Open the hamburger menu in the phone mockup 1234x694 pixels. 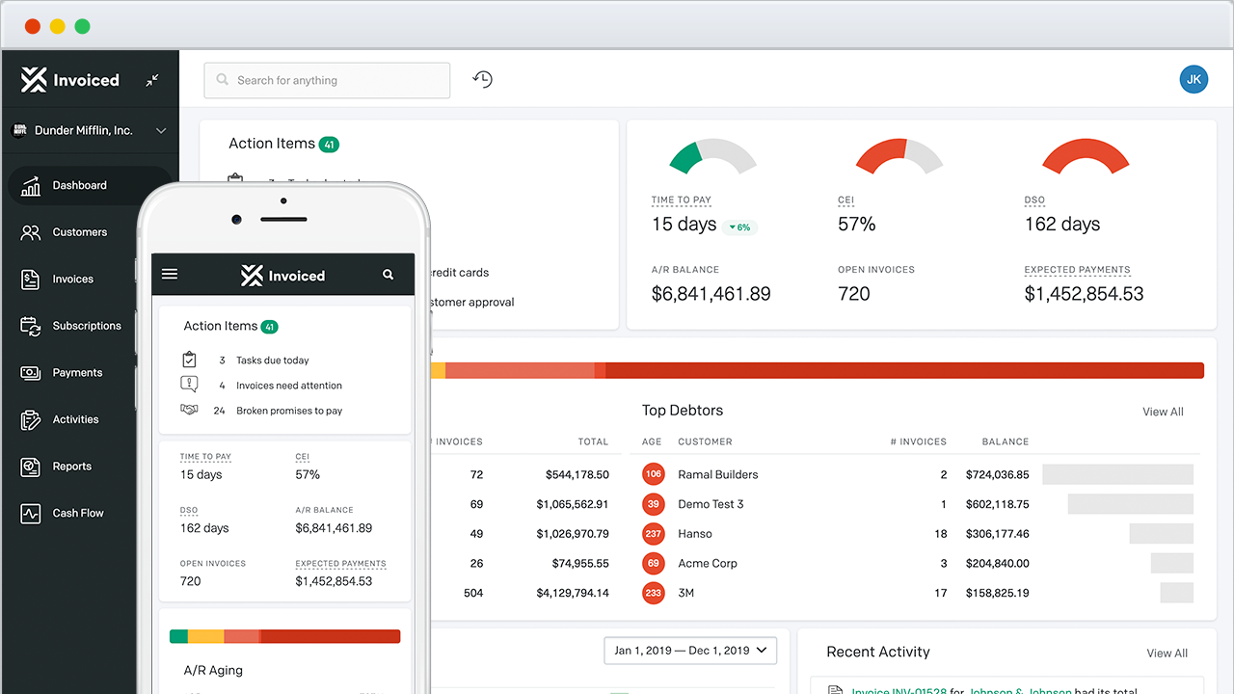(170, 274)
